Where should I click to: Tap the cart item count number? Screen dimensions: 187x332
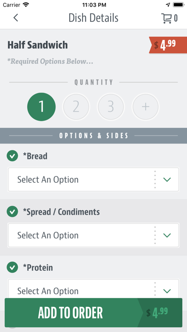click(176, 19)
